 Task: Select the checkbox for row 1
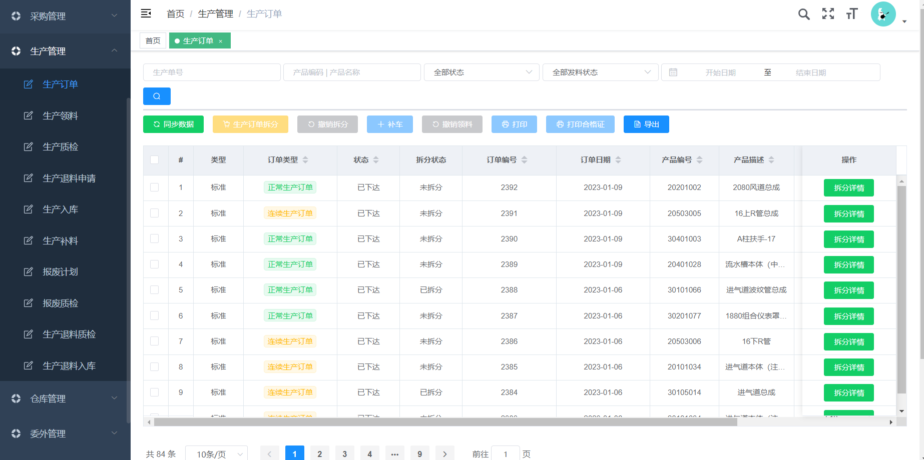tap(155, 187)
